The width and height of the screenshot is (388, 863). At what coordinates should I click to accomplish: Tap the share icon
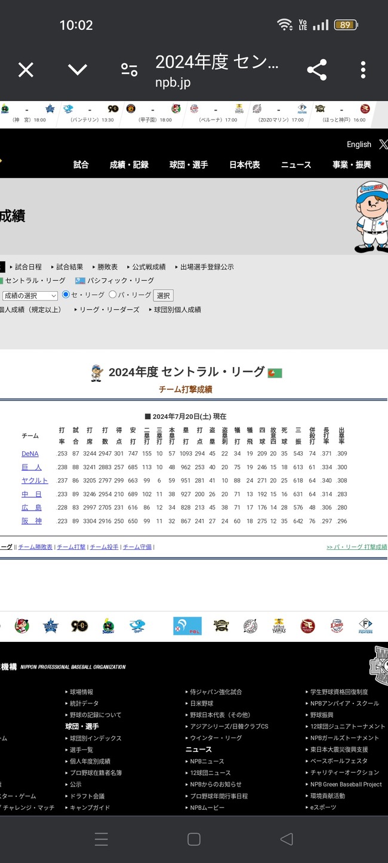coord(316,70)
